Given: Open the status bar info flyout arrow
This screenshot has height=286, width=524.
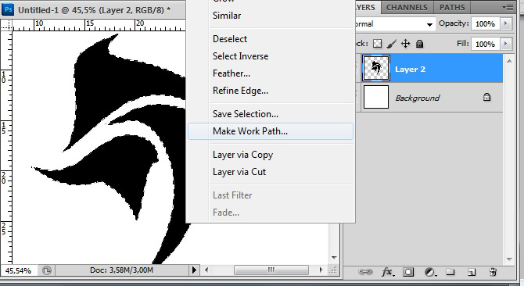Looking at the screenshot, I should coord(194,270).
